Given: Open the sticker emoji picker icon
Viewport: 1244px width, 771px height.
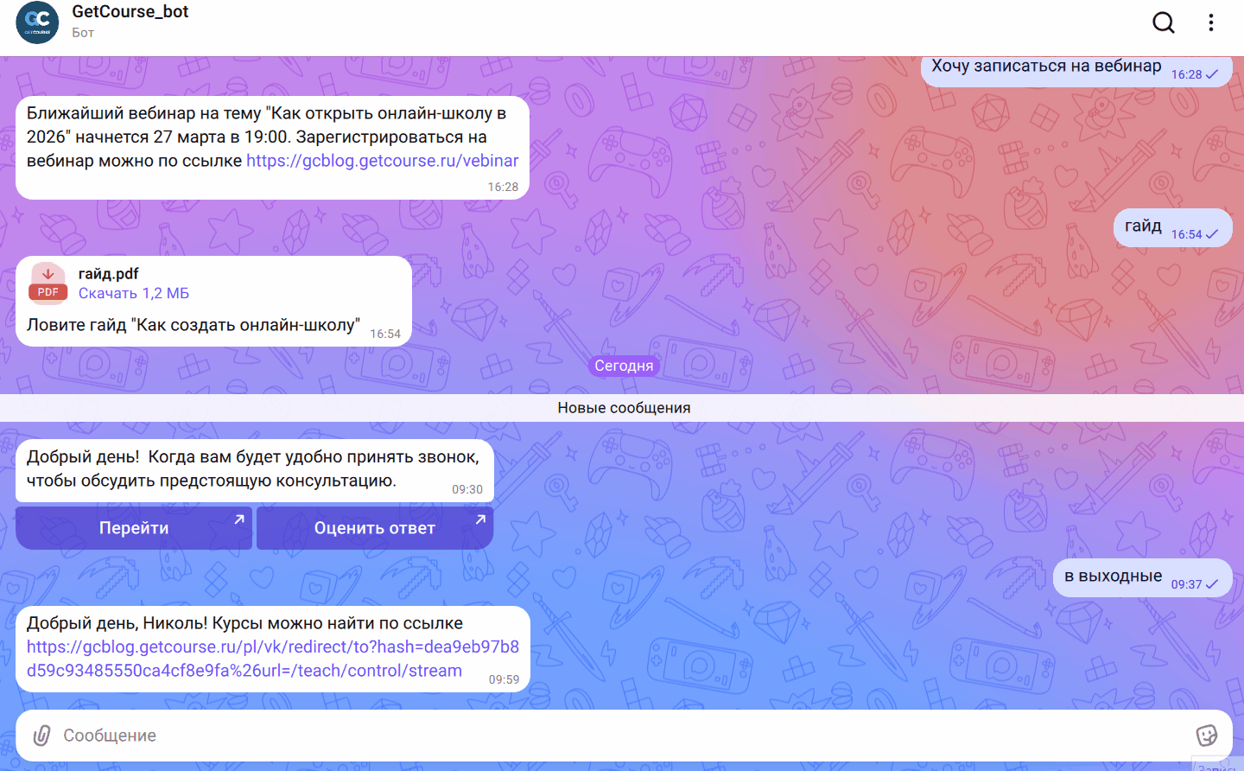Looking at the screenshot, I should tap(1206, 736).
